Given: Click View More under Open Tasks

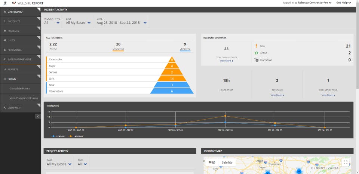Looking at the screenshot, I should tap(277, 95).
